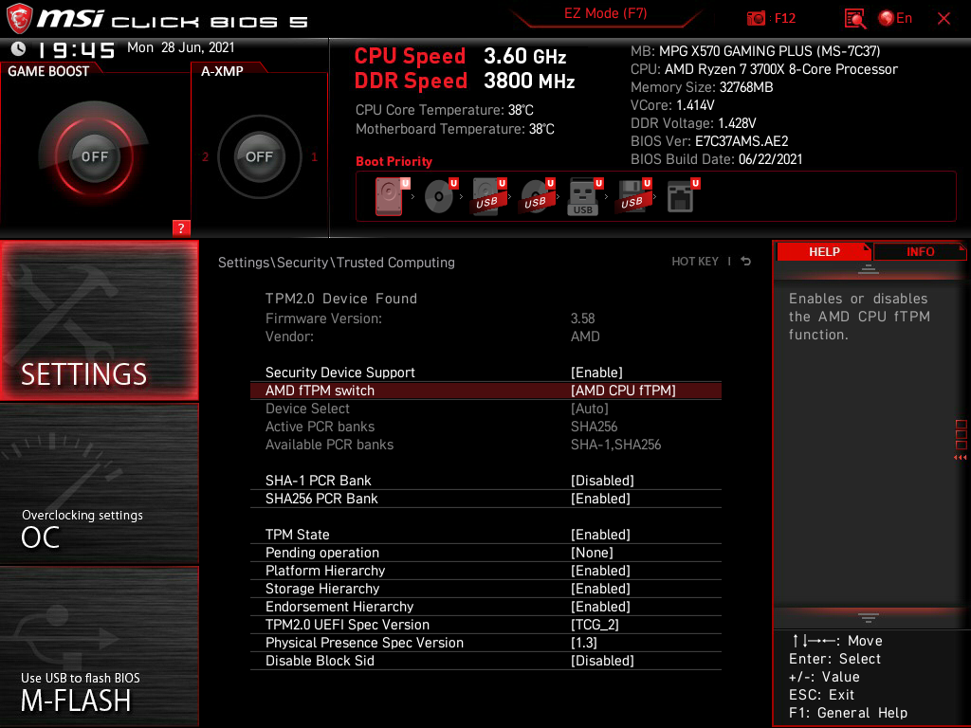Click the Device Select Auto row
971x728 pixels.
485,409
